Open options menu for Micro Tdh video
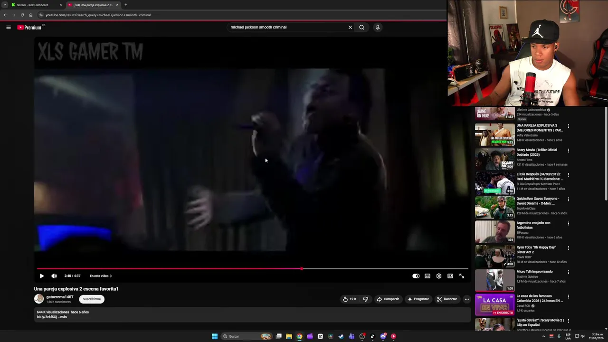 point(568,272)
